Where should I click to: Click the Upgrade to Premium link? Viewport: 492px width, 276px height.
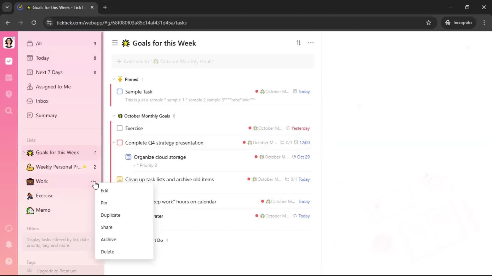click(56, 271)
